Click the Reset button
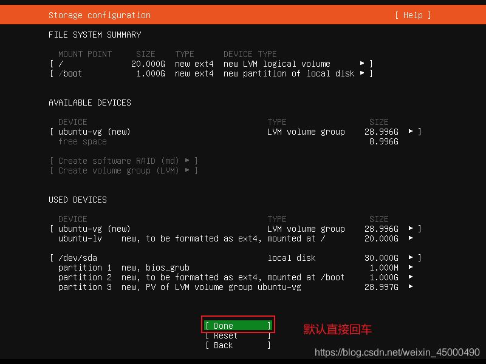The height and width of the screenshot is (364, 486). [x=238, y=335]
